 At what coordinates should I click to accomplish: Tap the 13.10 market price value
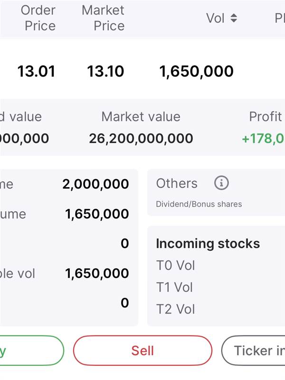point(105,72)
